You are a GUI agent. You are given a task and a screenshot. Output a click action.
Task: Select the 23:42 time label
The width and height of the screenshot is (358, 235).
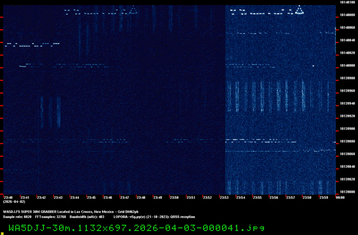[x=42, y=197]
